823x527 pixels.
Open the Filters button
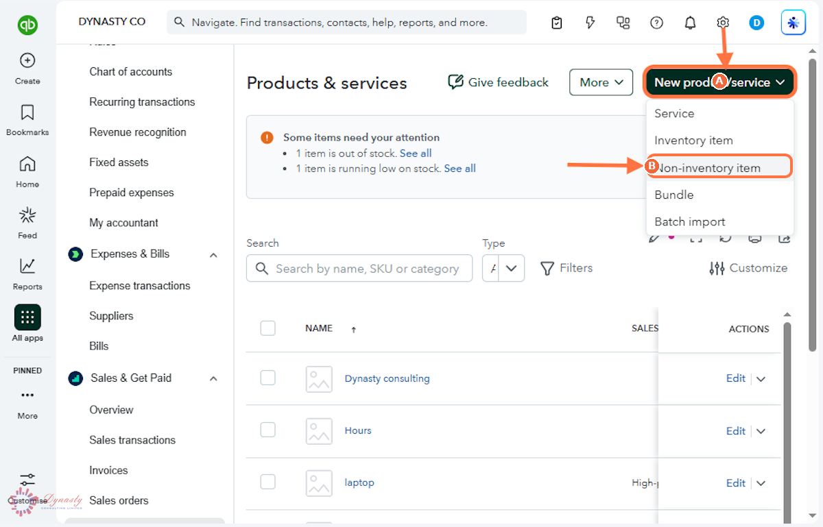point(566,268)
